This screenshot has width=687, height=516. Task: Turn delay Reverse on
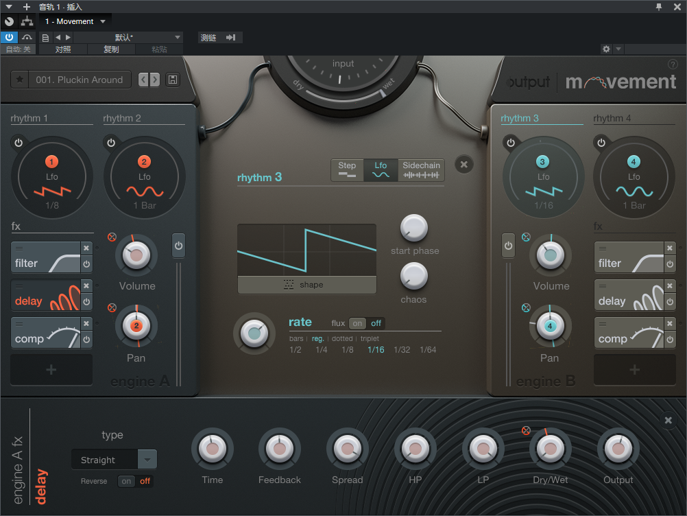pos(126,482)
